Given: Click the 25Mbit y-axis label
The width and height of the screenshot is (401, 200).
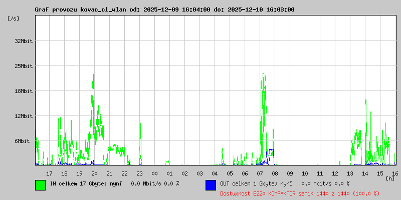Looking at the screenshot, I should (24, 66).
